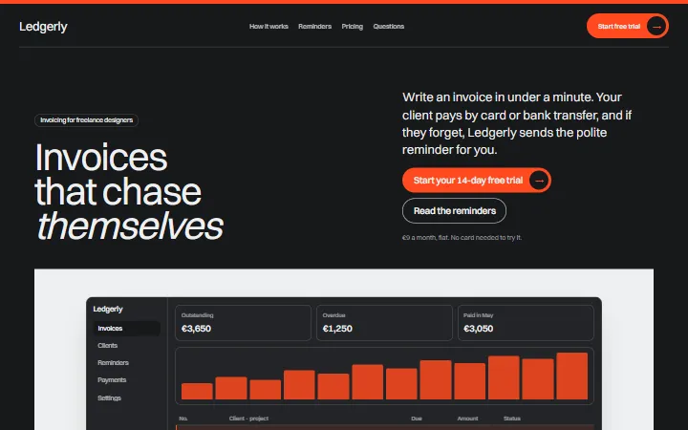Click the Invoicing for freelance designers badge
Screen dimensions: 688x430
click(x=86, y=120)
